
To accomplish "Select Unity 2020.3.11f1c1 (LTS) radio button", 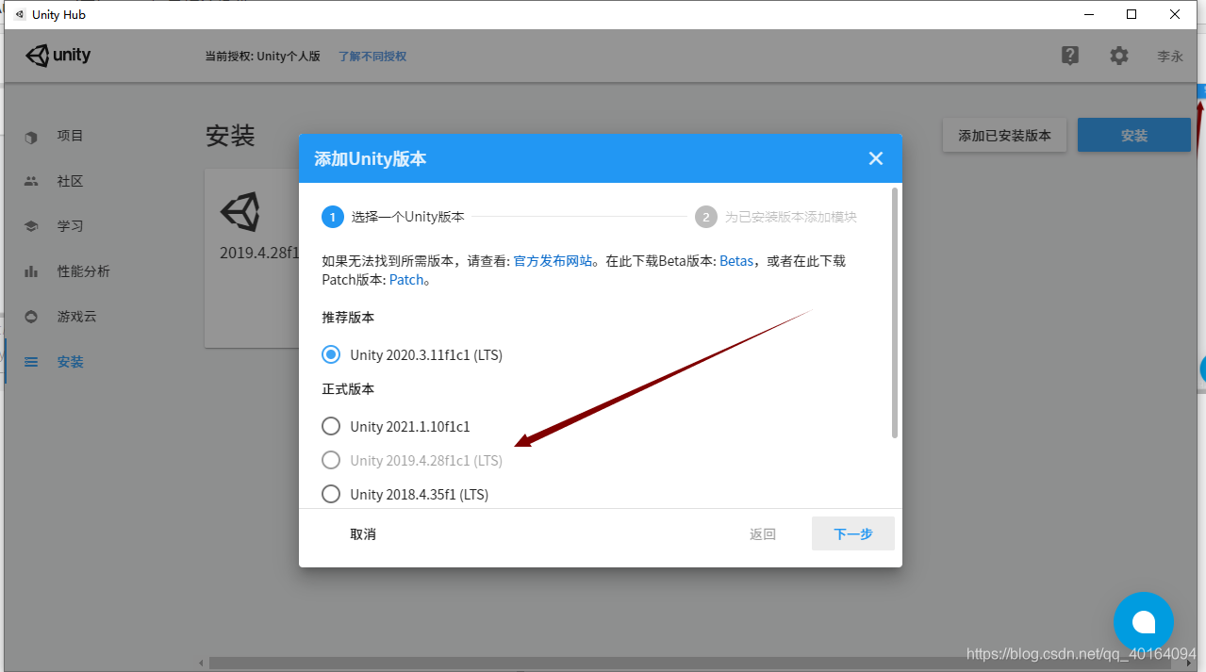I will click(331, 354).
